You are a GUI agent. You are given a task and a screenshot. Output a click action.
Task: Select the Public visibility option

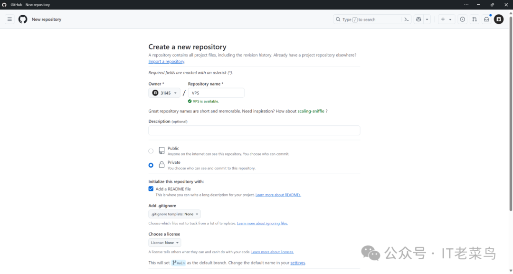click(151, 151)
